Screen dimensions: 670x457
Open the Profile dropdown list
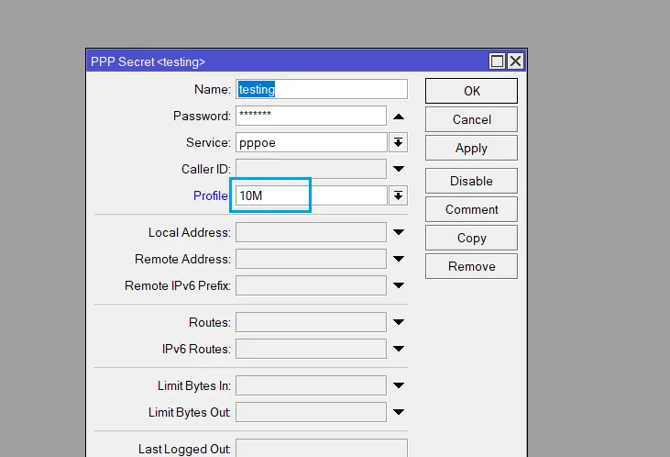click(x=398, y=195)
